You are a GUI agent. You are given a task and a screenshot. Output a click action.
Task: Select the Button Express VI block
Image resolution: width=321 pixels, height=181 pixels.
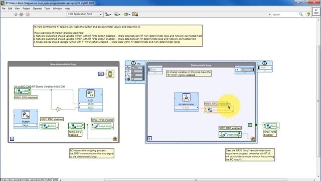26,119
